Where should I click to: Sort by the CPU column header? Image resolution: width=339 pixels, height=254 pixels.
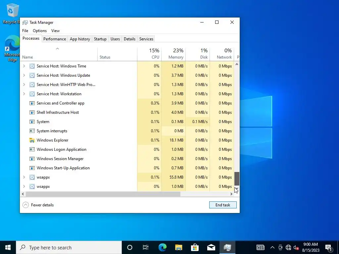click(149, 54)
